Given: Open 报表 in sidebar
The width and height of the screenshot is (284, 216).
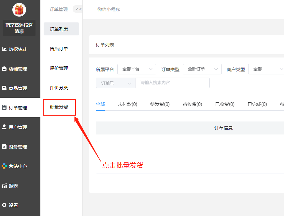Looking at the screenshot, I should click(20, 186).
